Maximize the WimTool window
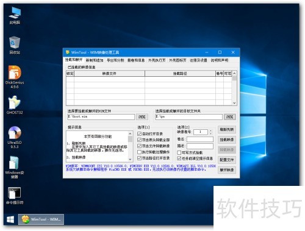The width and height of the screenshot is (305, 231). coord(220,52)
